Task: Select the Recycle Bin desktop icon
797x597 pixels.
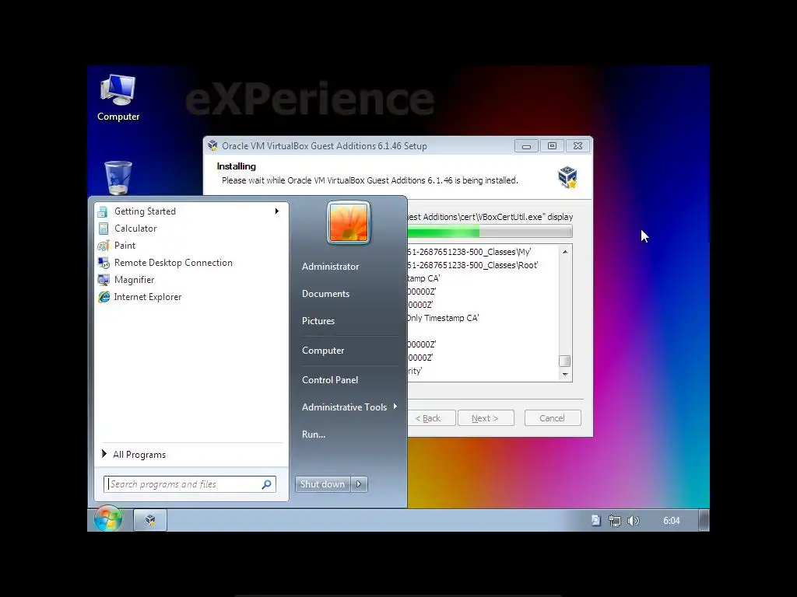Action: pyautogui.click(x=118, y=178)
